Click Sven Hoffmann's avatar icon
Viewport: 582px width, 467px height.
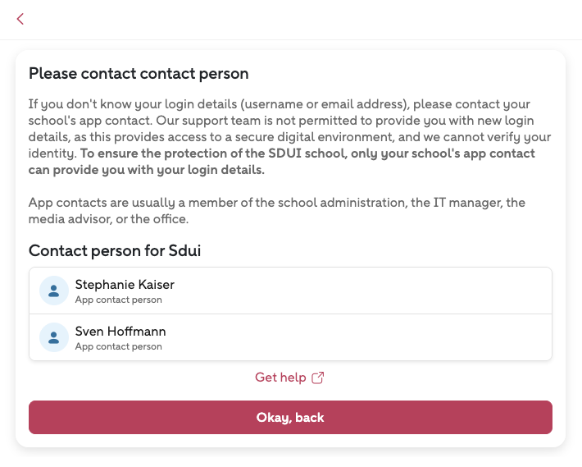(x=54, y=337)
